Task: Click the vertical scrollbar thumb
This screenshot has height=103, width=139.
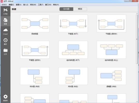Action: 137,39
